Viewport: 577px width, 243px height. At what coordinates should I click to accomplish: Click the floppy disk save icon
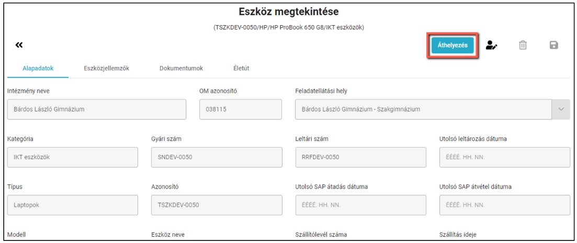553,45
